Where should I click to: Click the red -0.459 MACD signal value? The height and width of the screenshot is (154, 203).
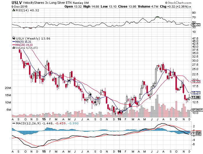(x=60, y=123)
